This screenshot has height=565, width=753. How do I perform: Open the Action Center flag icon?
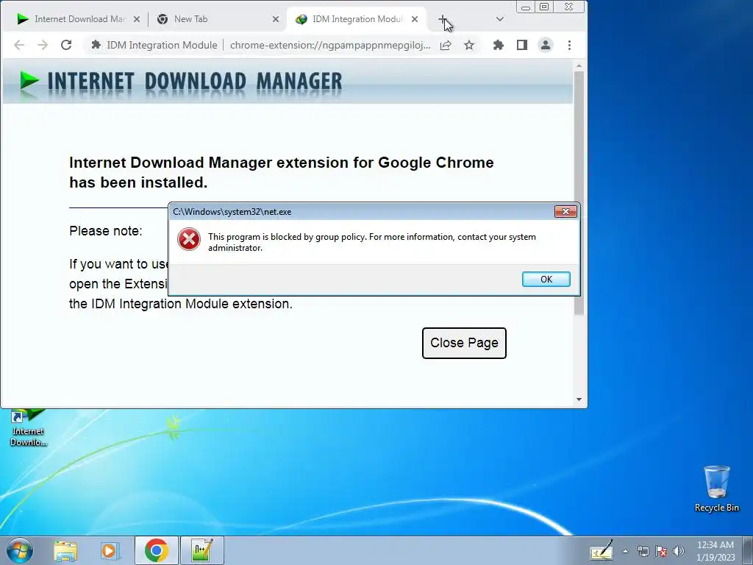[x=661, y=551]
